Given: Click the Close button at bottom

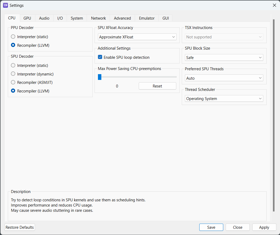Looking at the screenshot, I should [x=237, y=227].
